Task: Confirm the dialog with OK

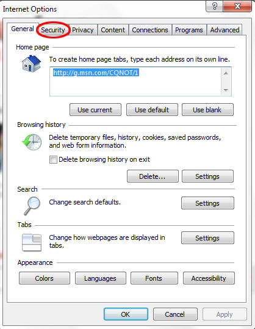Action: tap(126, 314)
